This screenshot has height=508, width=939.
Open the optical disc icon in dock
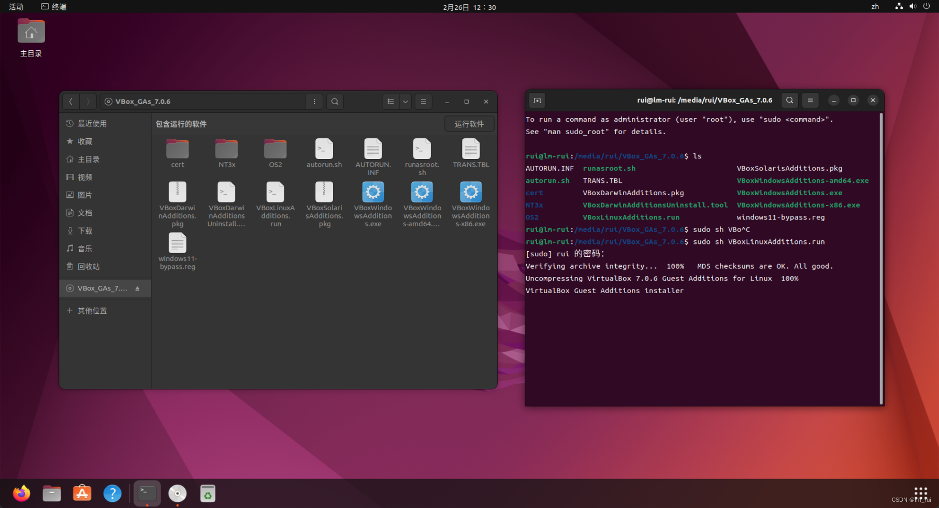tap(178, 494)
